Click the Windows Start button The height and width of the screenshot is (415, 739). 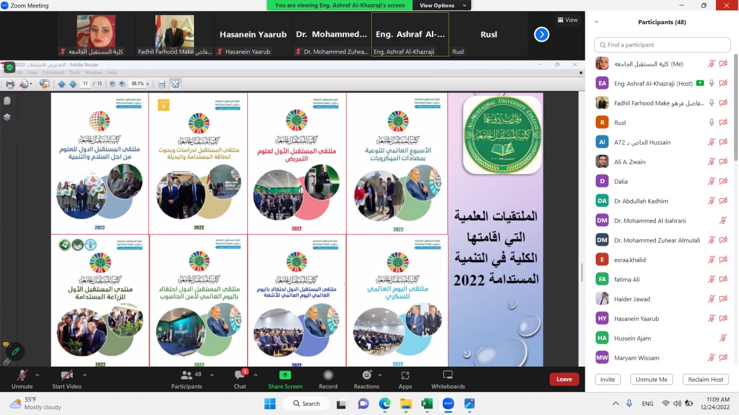tap(270, 403)
